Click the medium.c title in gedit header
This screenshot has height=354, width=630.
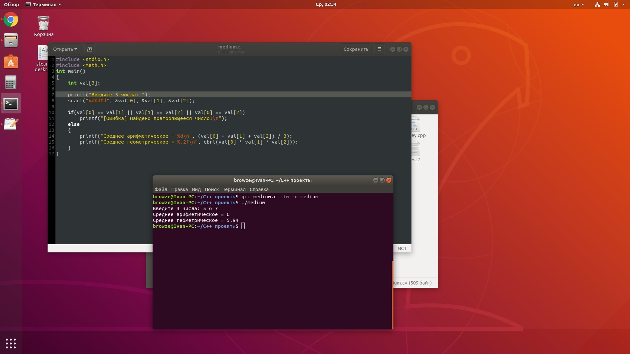[x=229, y=47]
